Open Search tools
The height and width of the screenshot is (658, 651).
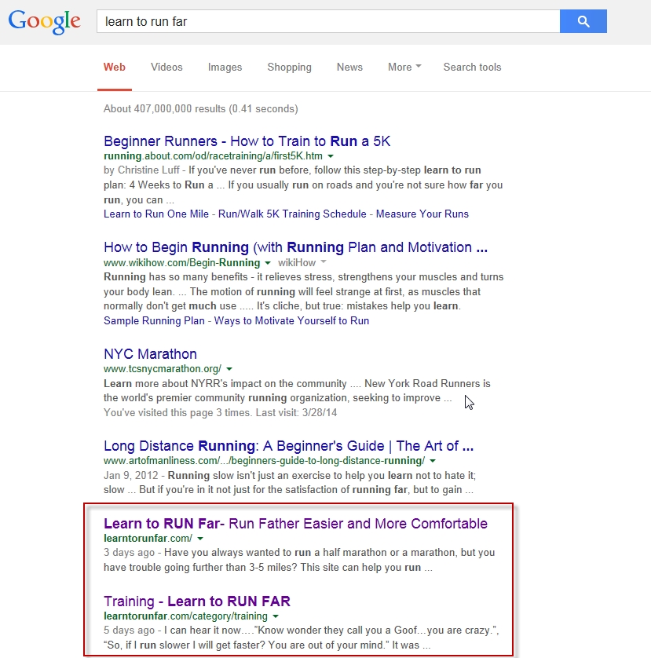pos(472,68)
